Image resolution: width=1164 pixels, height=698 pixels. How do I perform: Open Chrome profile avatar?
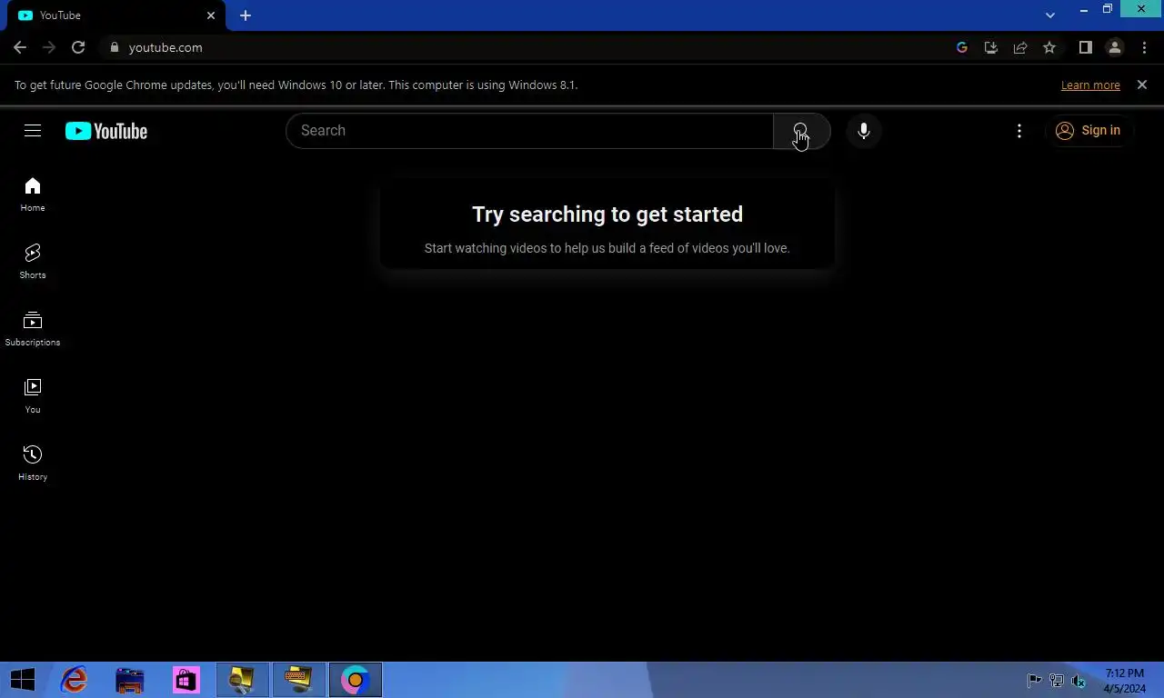click(1114, 47)
